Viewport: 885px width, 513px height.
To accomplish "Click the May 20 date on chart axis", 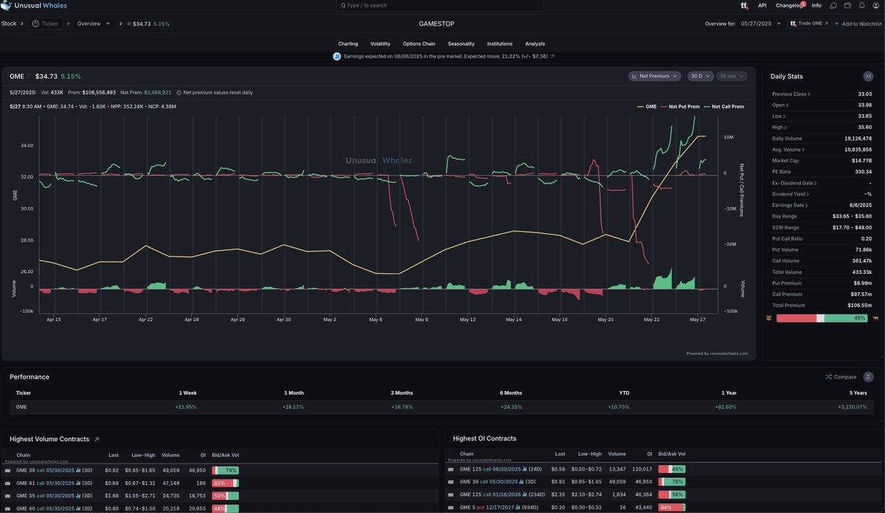I will click(x=605, y=320).
